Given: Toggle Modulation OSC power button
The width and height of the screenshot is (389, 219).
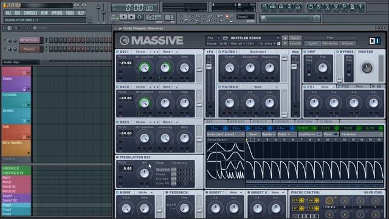Looking at the screenshot, I should (x=117, y=157).
